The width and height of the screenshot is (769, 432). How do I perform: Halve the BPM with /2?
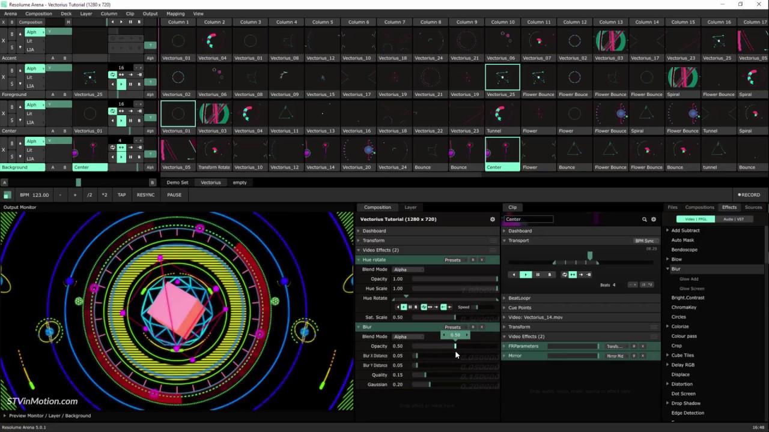(x=90, y=195)
